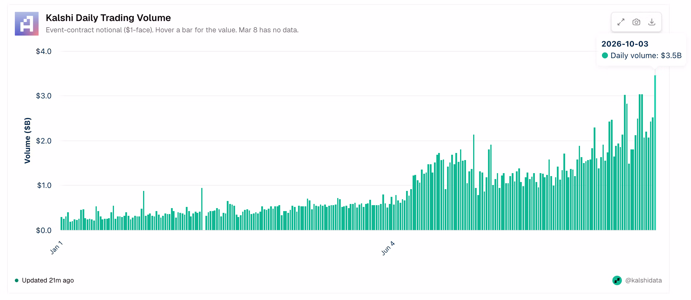Open the @kalshidata link
Viewport: 691px width, 300px height.
tap(643, 280)
